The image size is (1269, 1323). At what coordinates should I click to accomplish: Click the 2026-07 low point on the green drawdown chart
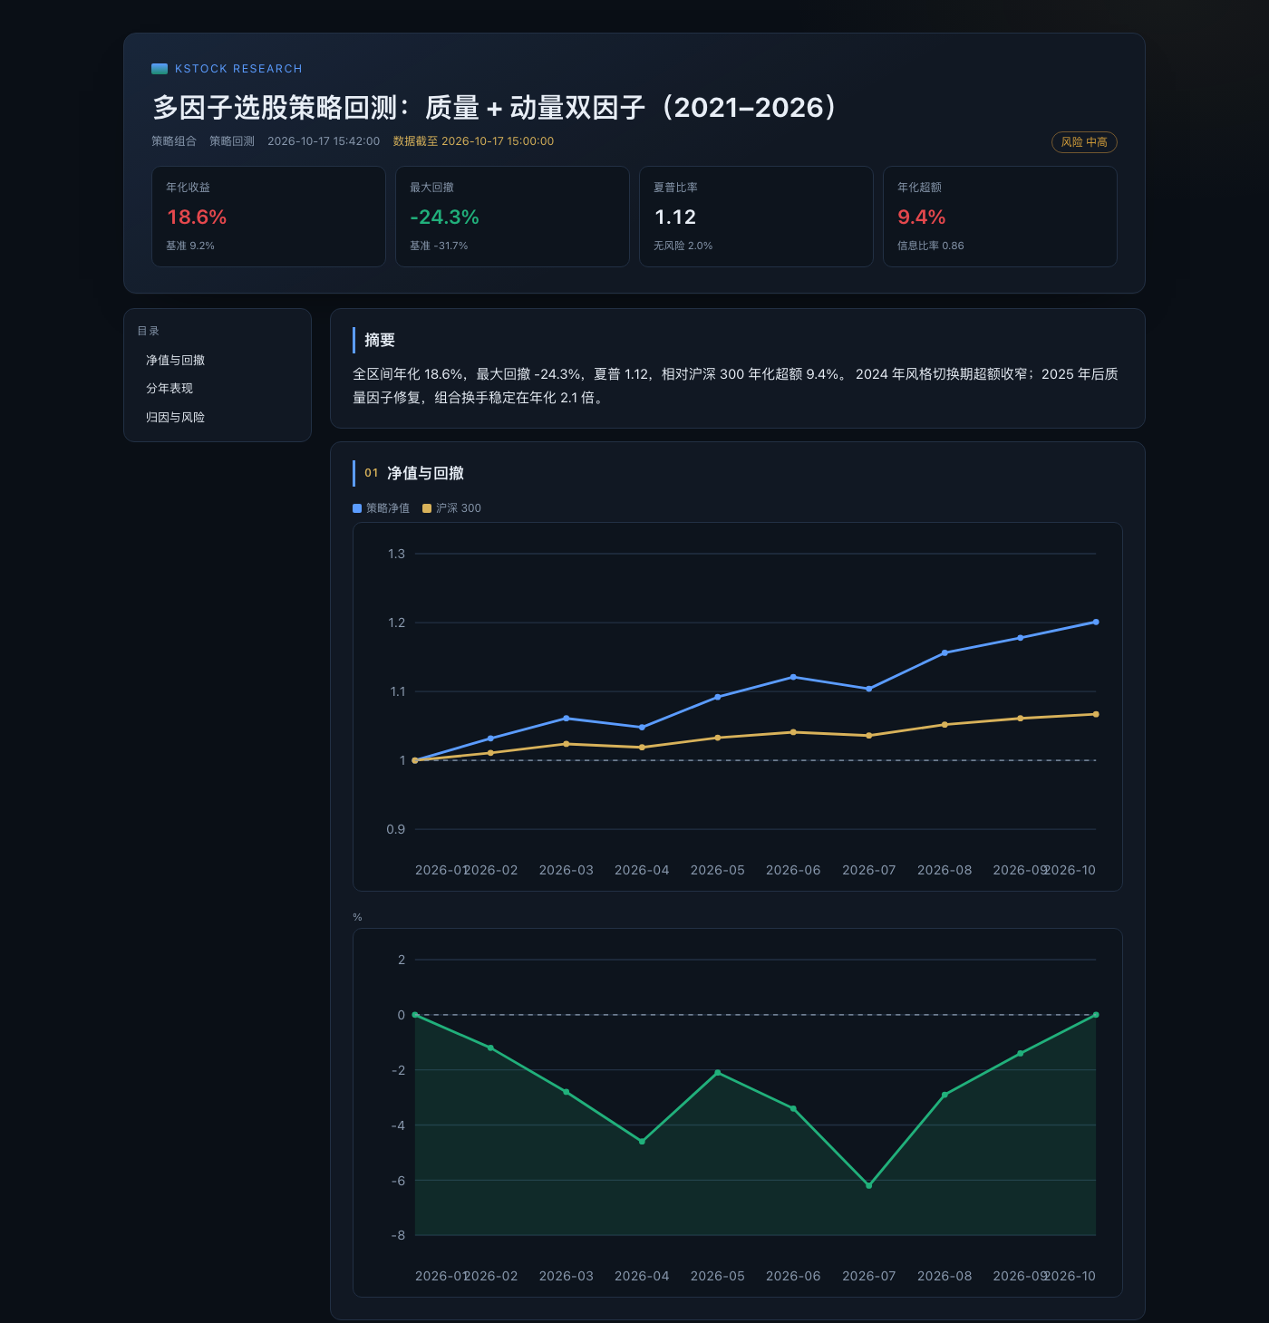coord(869,1185)
